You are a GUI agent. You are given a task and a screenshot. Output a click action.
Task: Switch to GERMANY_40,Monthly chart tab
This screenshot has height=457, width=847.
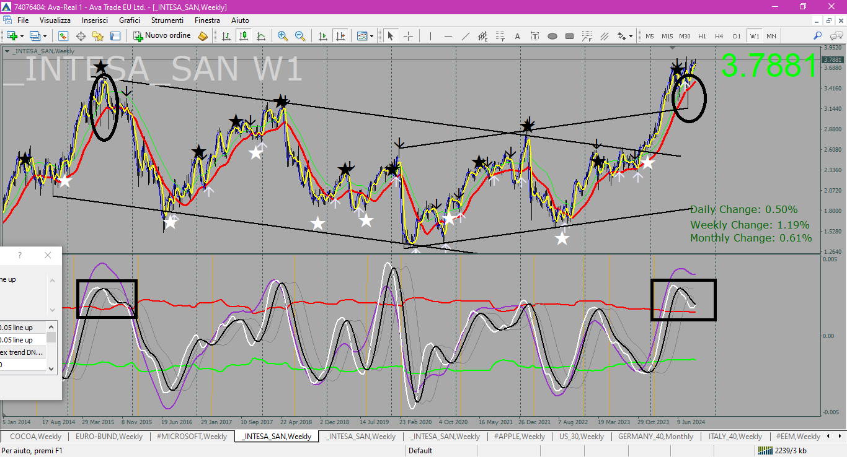pos(655,437)
